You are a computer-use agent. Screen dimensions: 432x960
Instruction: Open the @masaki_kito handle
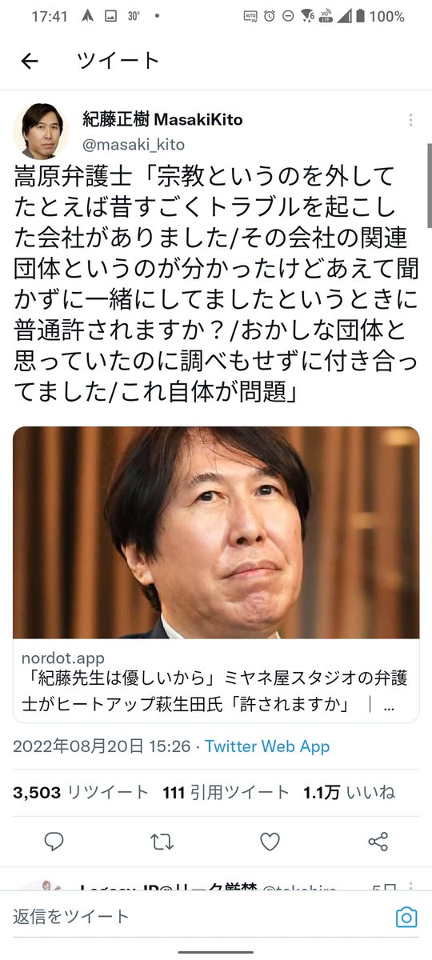pos(134,144)
